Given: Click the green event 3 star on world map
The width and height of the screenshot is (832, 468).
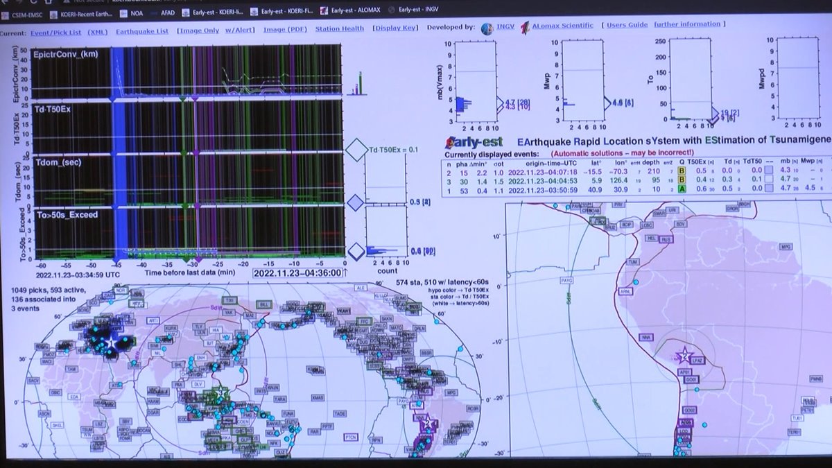Looking at the screenshot, I should (x=221, y=393).
